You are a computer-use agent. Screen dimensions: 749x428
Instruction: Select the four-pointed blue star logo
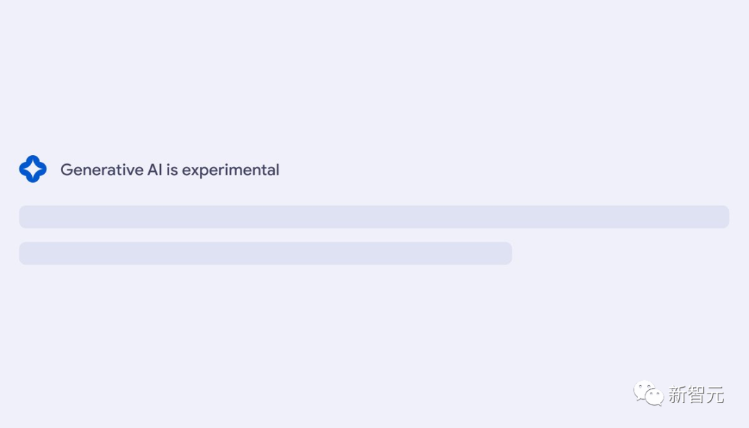coord(33,170)
